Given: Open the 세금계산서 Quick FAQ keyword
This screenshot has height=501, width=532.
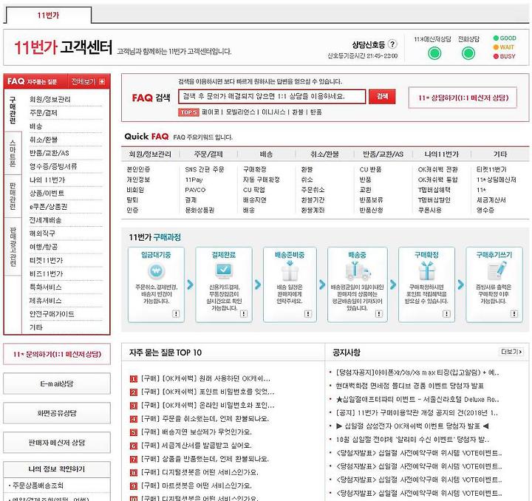Looking at the screenshot, I should tap(491, 200).
